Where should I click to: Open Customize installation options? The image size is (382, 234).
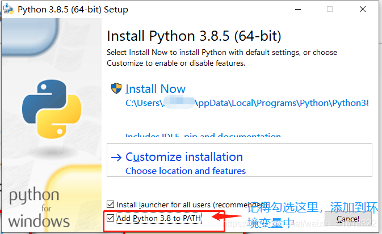point(184,157)
